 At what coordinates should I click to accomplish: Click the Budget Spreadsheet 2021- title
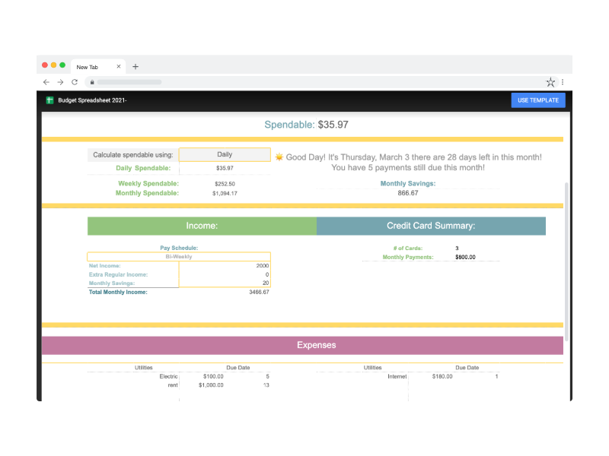click(92, 100)
